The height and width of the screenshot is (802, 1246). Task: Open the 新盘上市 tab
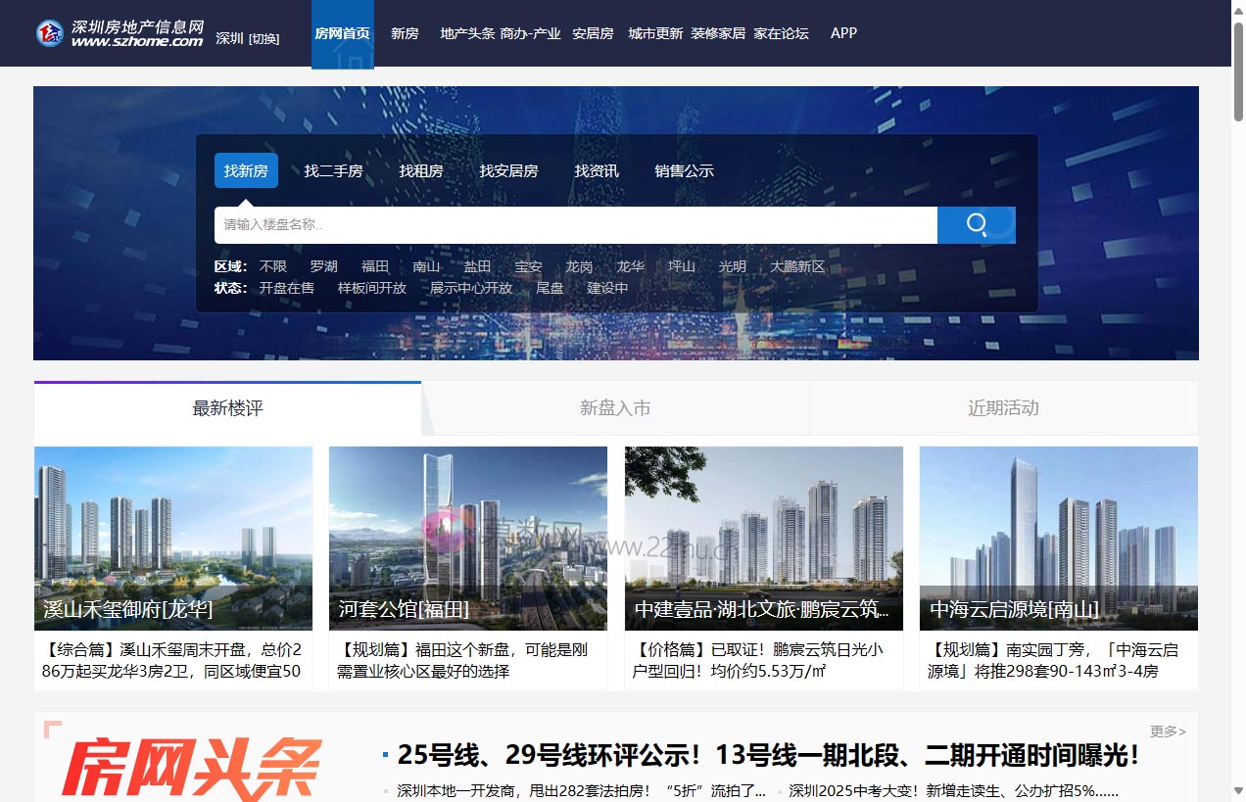614,407
